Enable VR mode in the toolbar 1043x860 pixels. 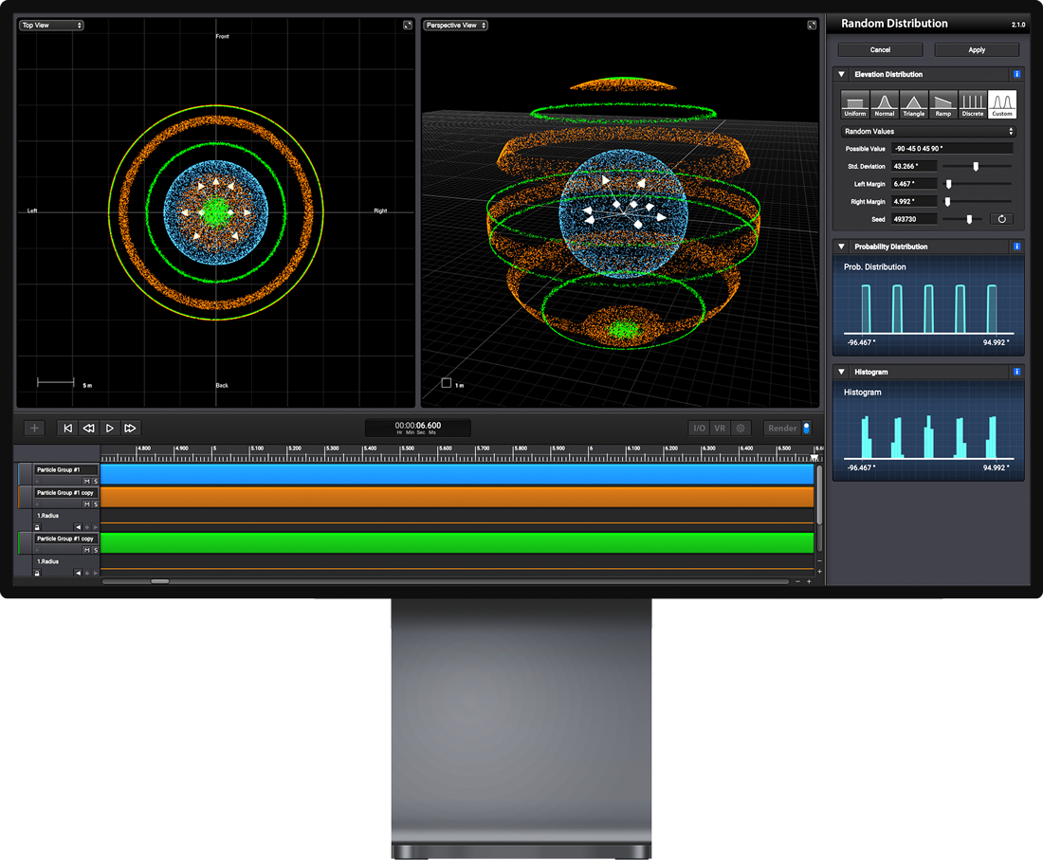(721, 428)
